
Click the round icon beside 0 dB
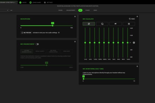tap(134, 43)
